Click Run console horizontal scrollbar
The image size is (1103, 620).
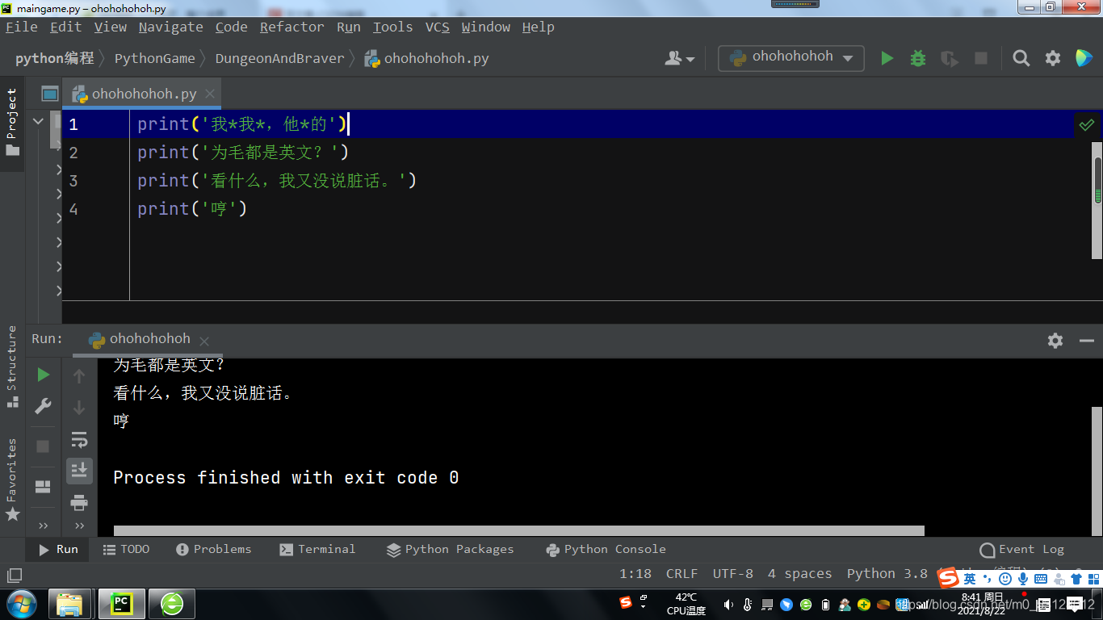click(518, 530)
